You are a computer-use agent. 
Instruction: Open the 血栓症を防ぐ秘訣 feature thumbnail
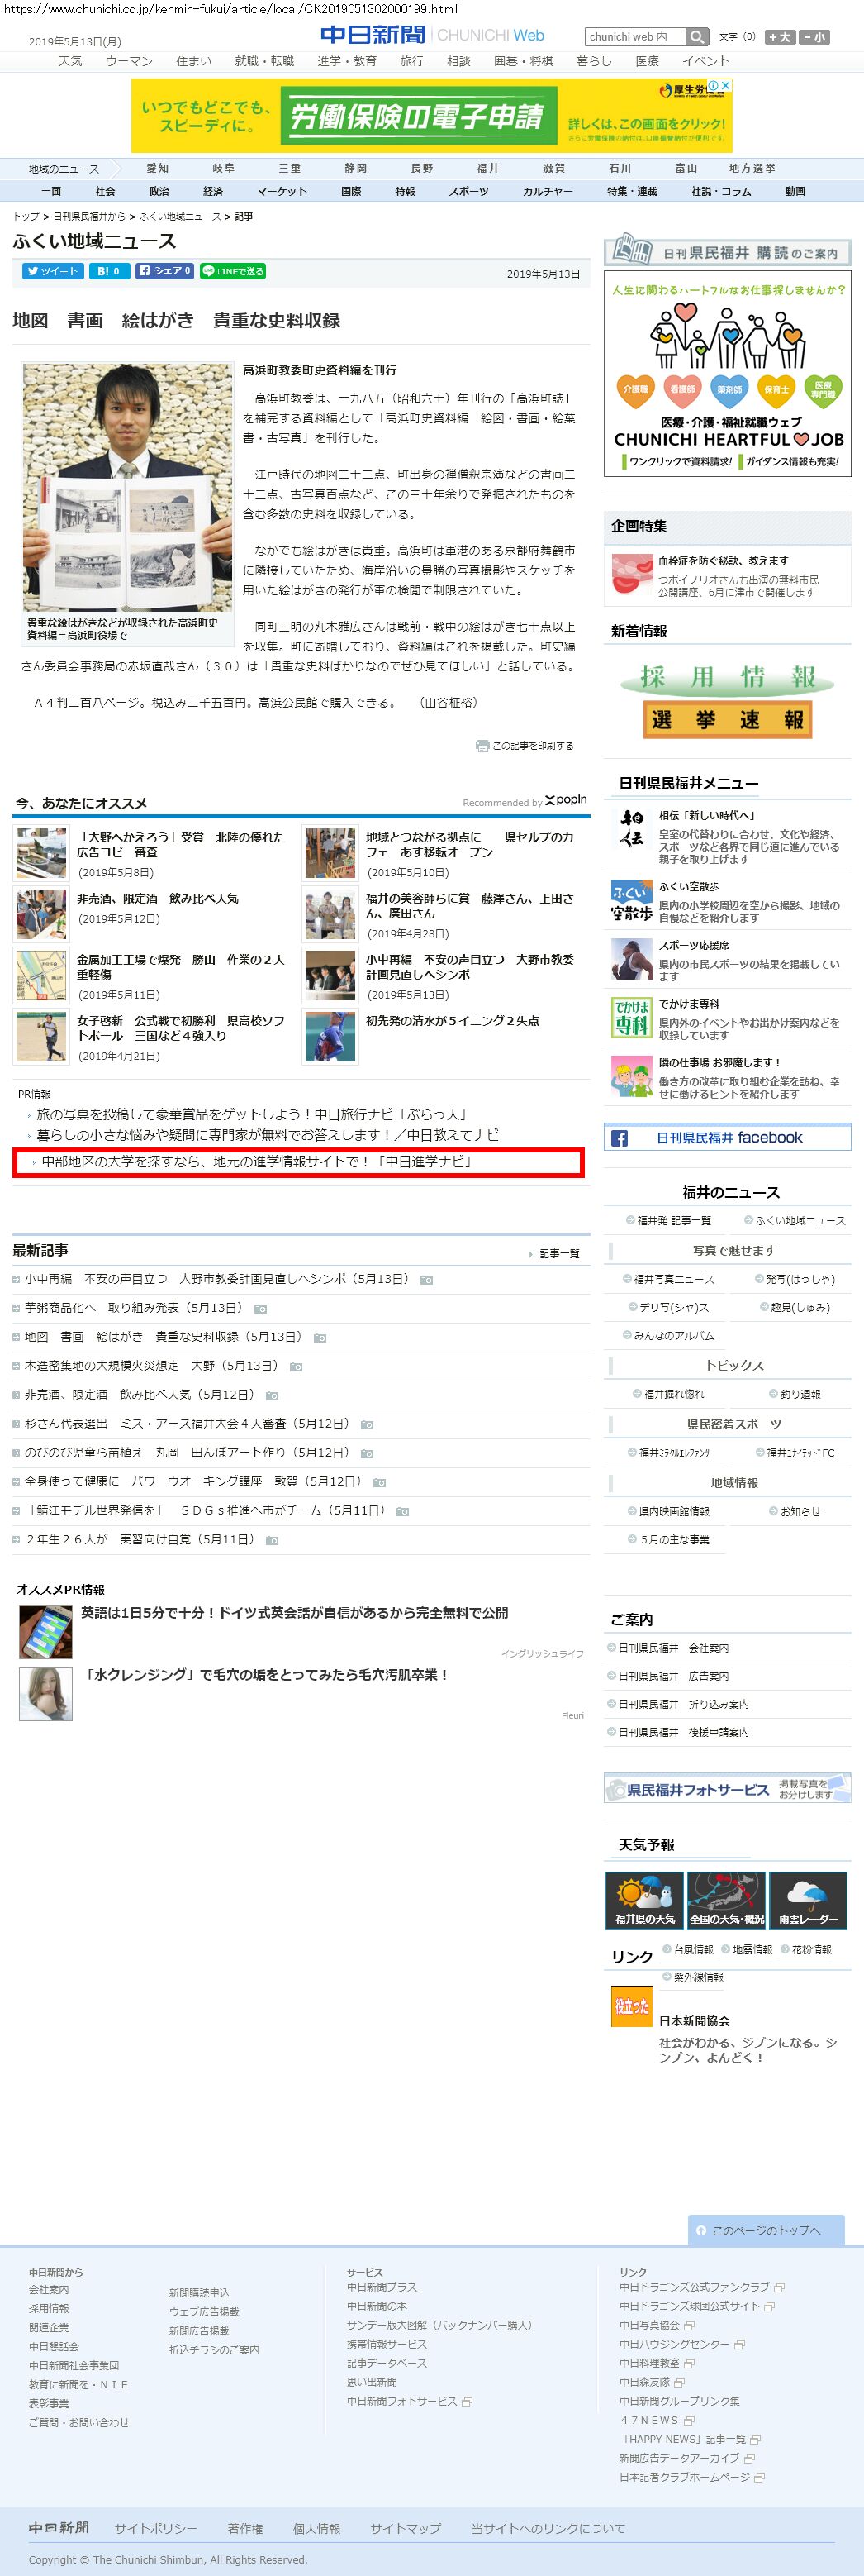tap(630, 574)
